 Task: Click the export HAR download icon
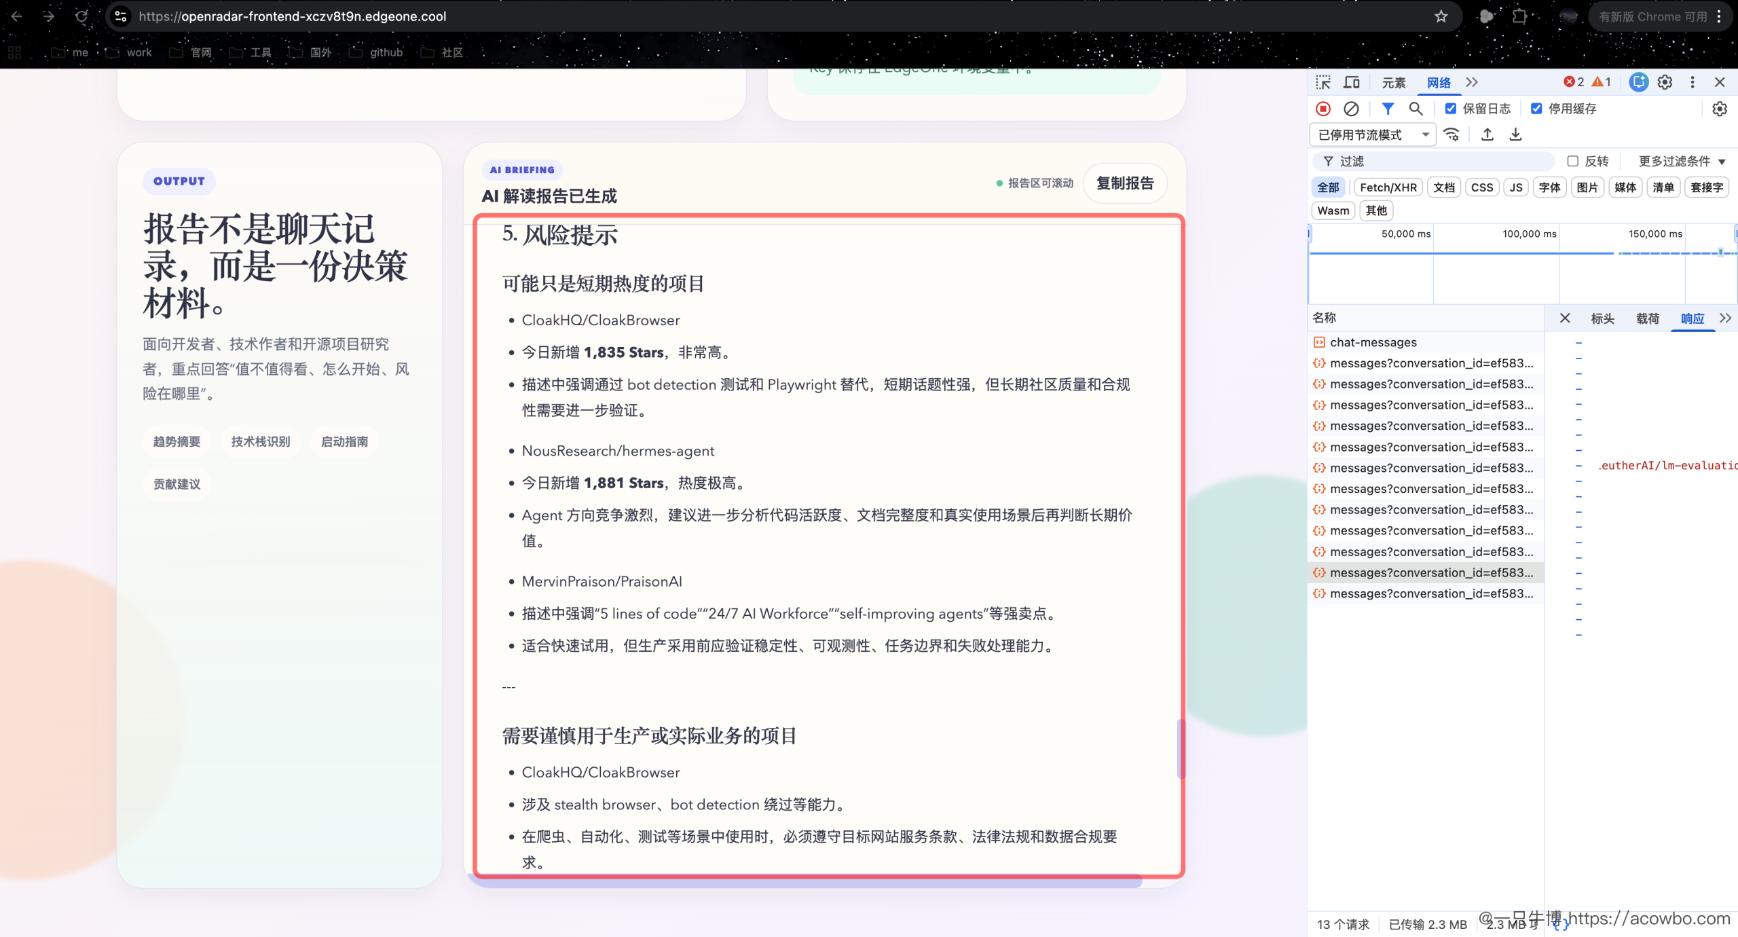point(1515,134)
